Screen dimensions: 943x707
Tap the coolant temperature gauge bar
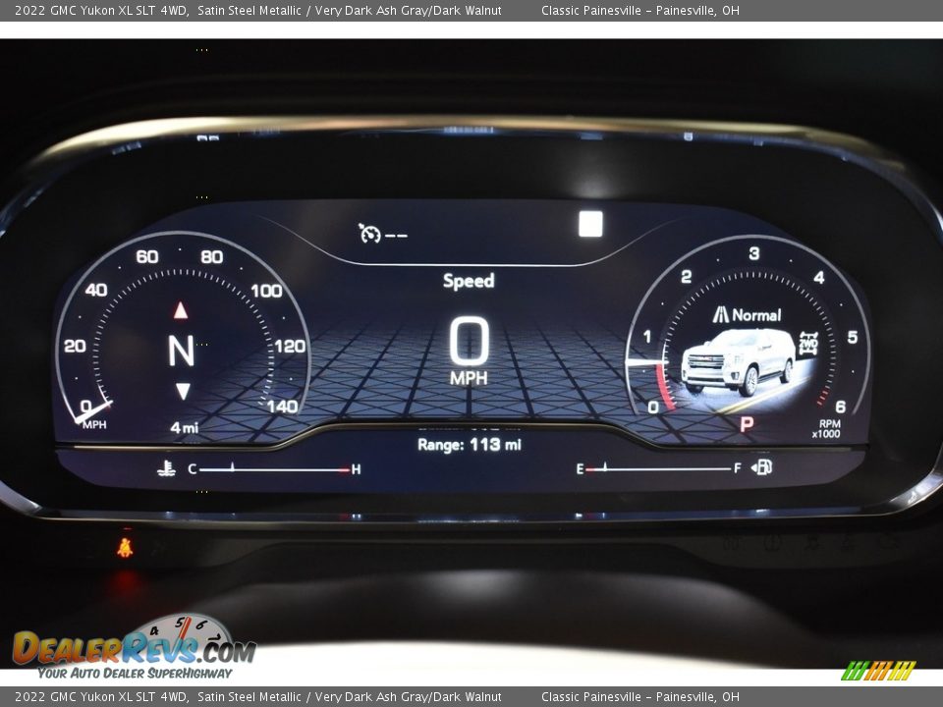tap(274, 469)
